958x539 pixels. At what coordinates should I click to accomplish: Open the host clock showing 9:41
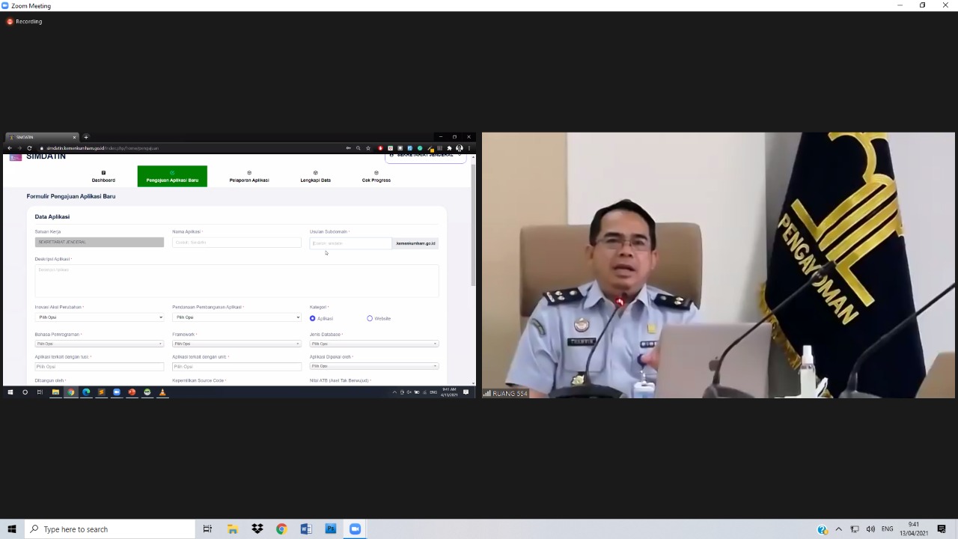[914, 529]
